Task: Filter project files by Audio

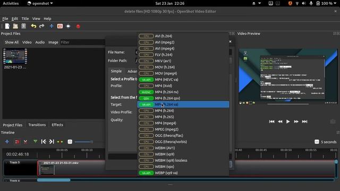Action: (40, 42)
